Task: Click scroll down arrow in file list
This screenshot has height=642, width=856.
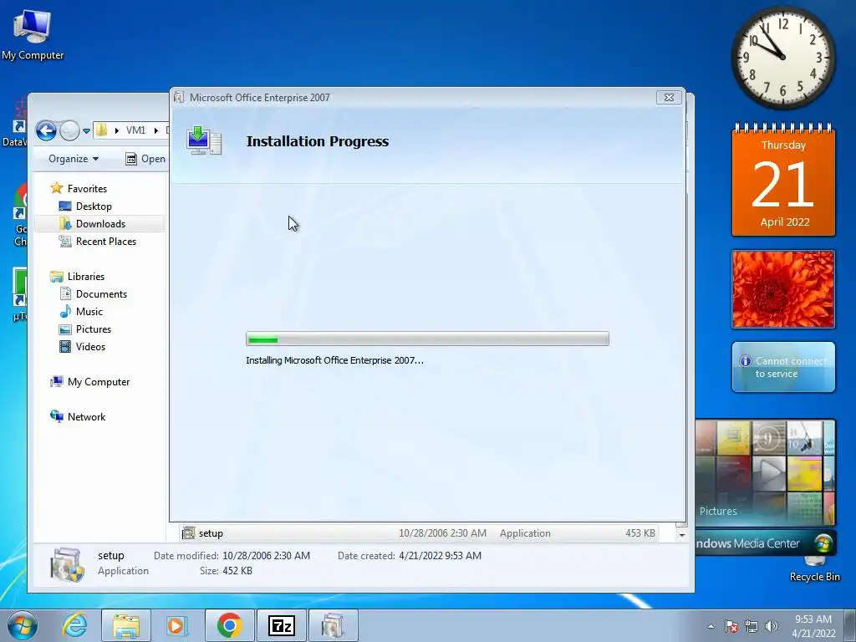Action: [x=681, y=535]
